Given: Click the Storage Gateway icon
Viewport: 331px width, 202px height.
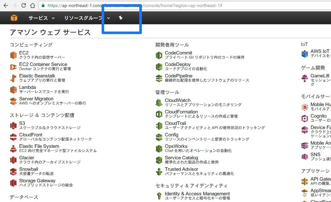Looking at the screenshot, I should pos(13,183).
